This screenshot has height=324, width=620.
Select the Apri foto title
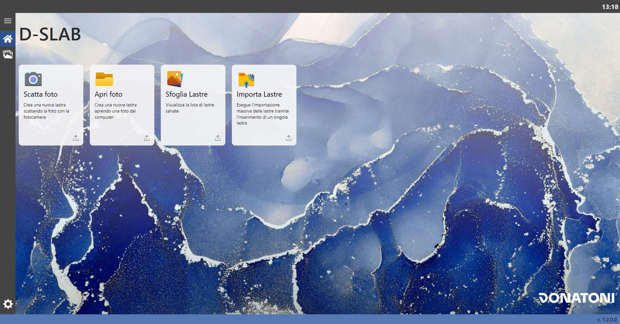pyautogui.click(x=108, y=94)
